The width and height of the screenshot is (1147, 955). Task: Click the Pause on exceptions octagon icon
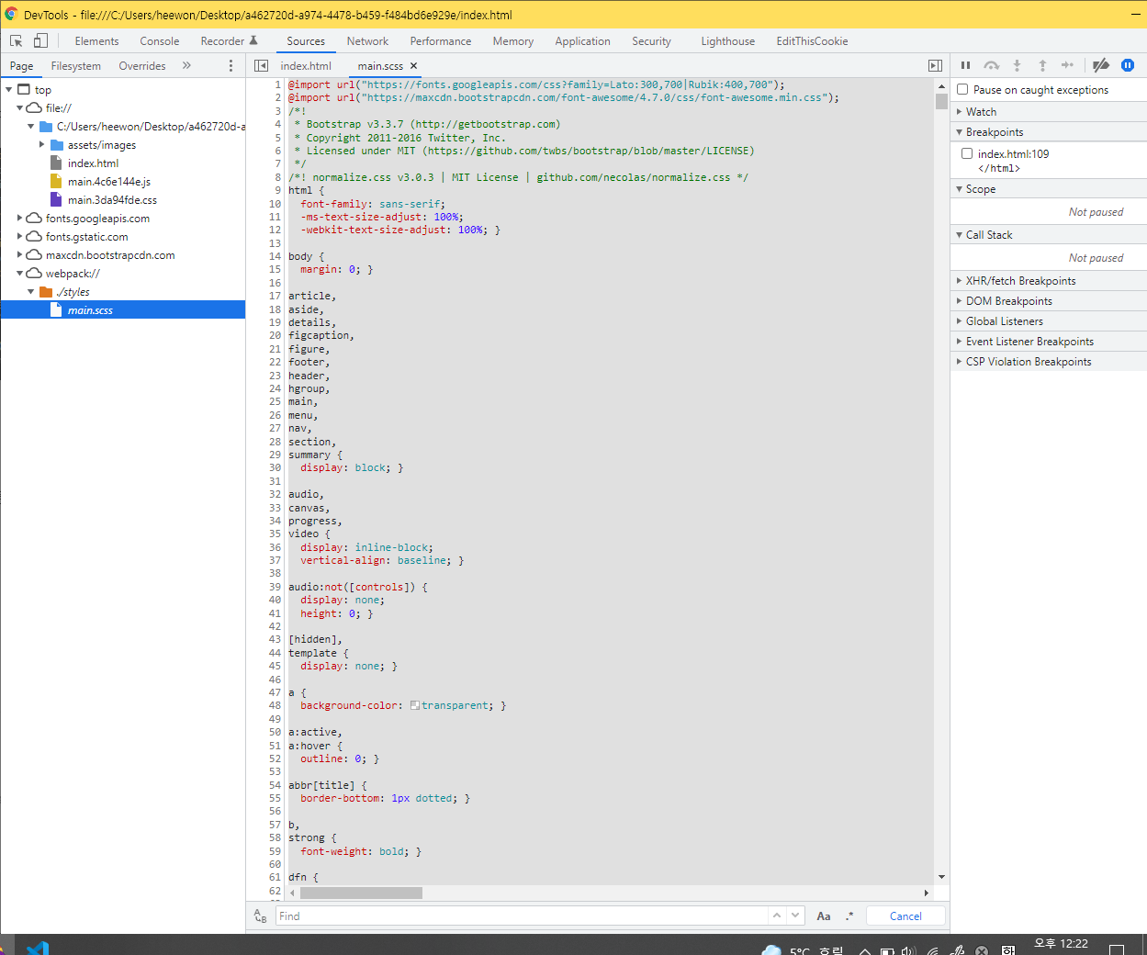(1127, 65)
